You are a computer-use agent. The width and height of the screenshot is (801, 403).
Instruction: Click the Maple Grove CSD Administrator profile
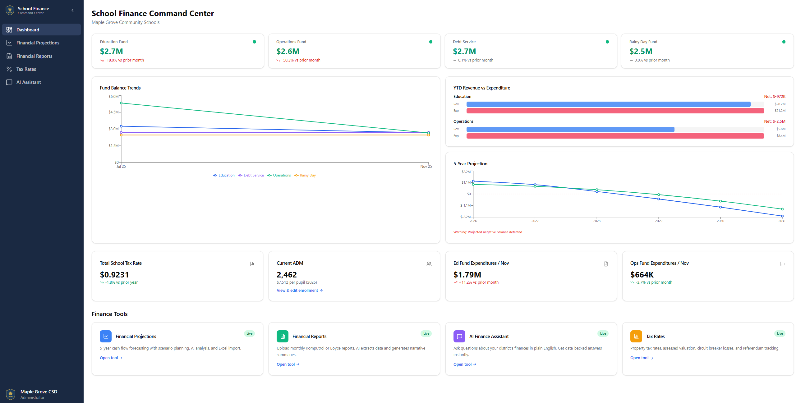(x=39, y=394)
